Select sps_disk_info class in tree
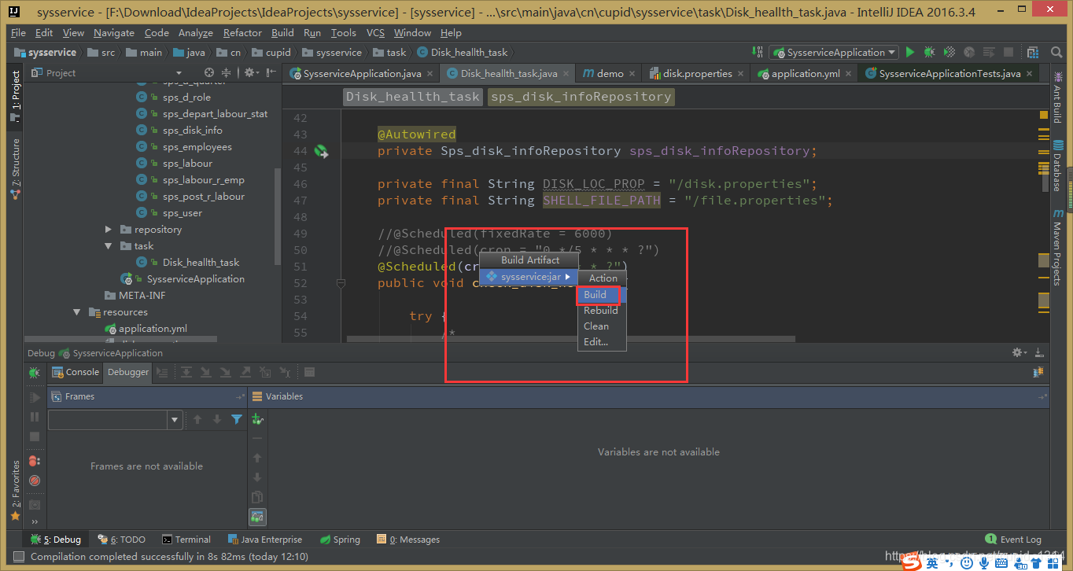Screen dimensions: 1073x571 (192, 131)
